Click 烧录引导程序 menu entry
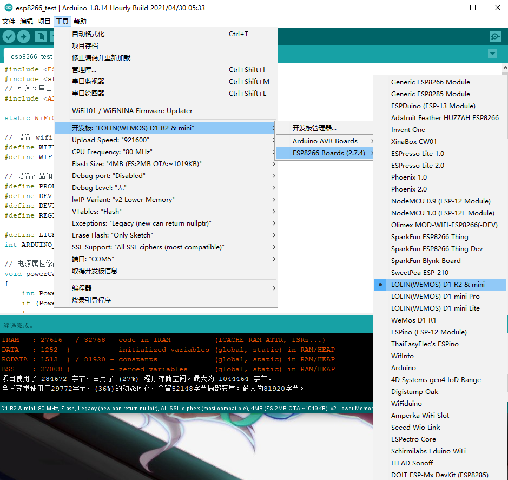508x480 pixels. [x=166, y=300]
